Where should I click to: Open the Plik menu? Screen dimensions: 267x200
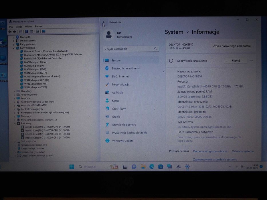[11, 27]
